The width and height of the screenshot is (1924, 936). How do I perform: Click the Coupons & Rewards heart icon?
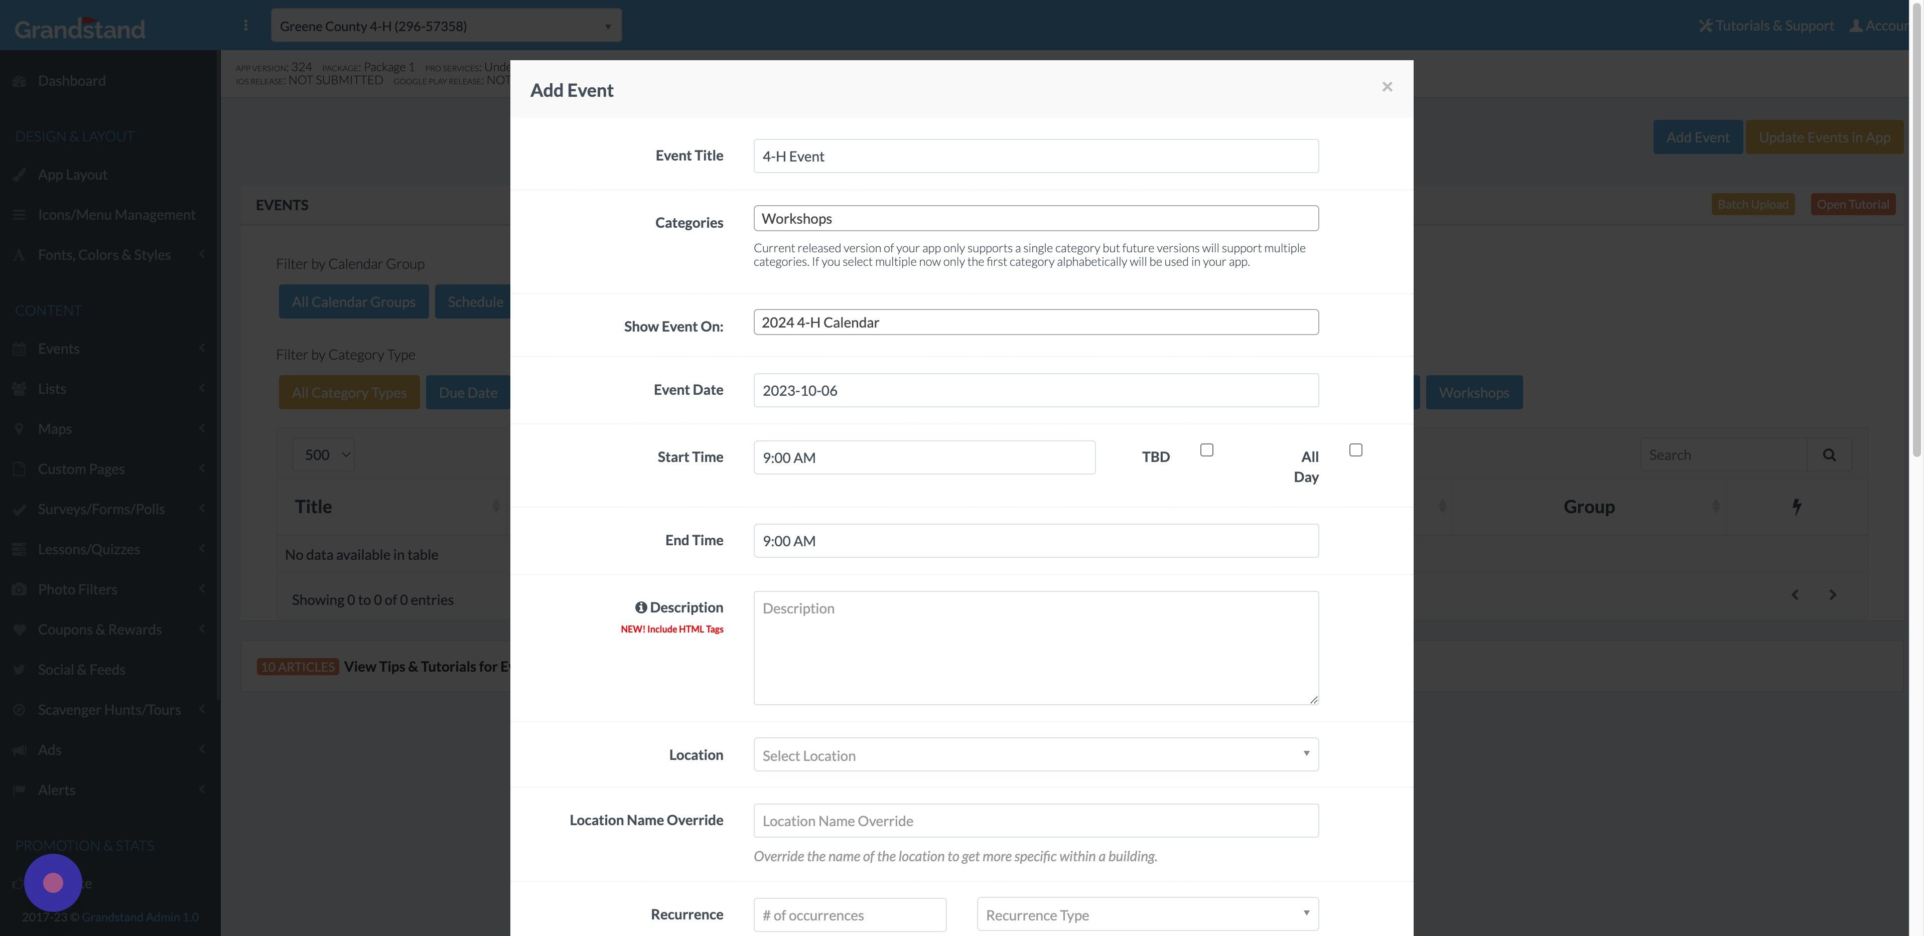(20, 629)
